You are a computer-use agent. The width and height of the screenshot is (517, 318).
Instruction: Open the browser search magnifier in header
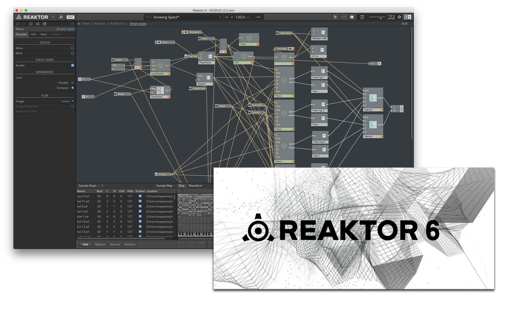(61, 17)
